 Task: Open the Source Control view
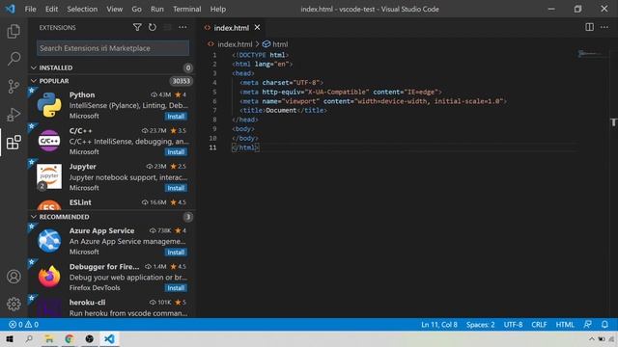pos(14,86)
